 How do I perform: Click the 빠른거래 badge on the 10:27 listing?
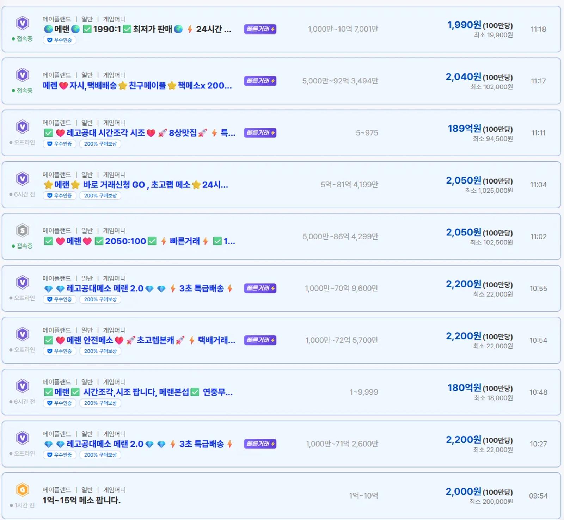pos(260,444)
